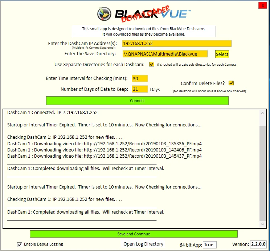270x251 pixels.
Task: Open the Log Directory
Action: pos(143,244)
